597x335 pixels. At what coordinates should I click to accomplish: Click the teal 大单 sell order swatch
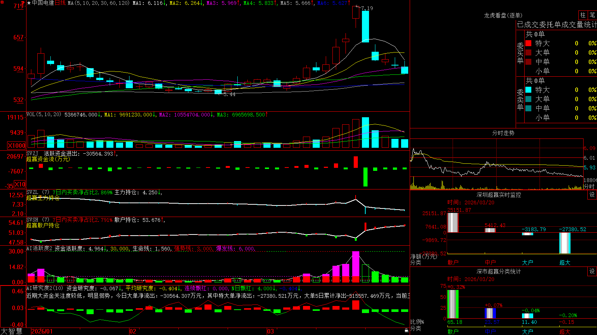[528, 99]
